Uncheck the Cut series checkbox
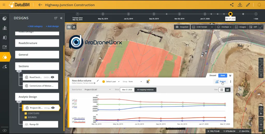The width and height of the screenshot is (265, 134). click(x=73, y=100)
